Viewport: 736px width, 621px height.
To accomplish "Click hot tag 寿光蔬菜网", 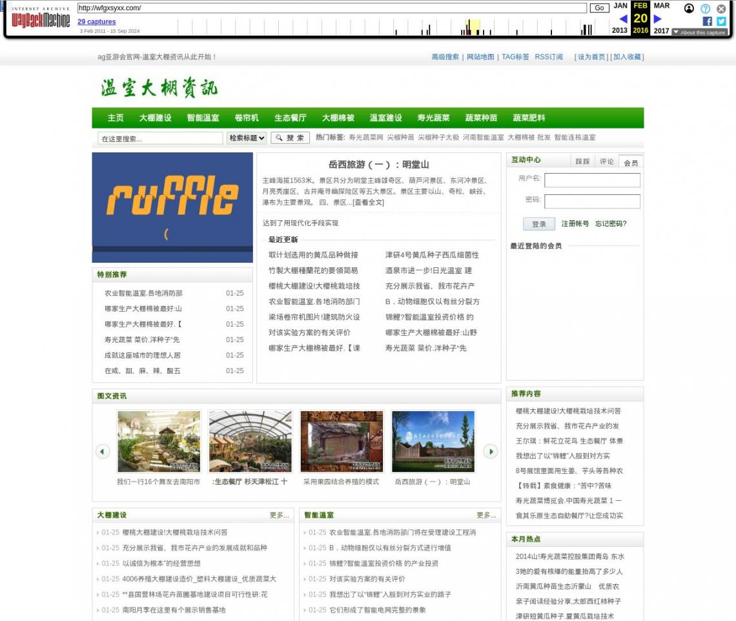I will pos(365,137).
